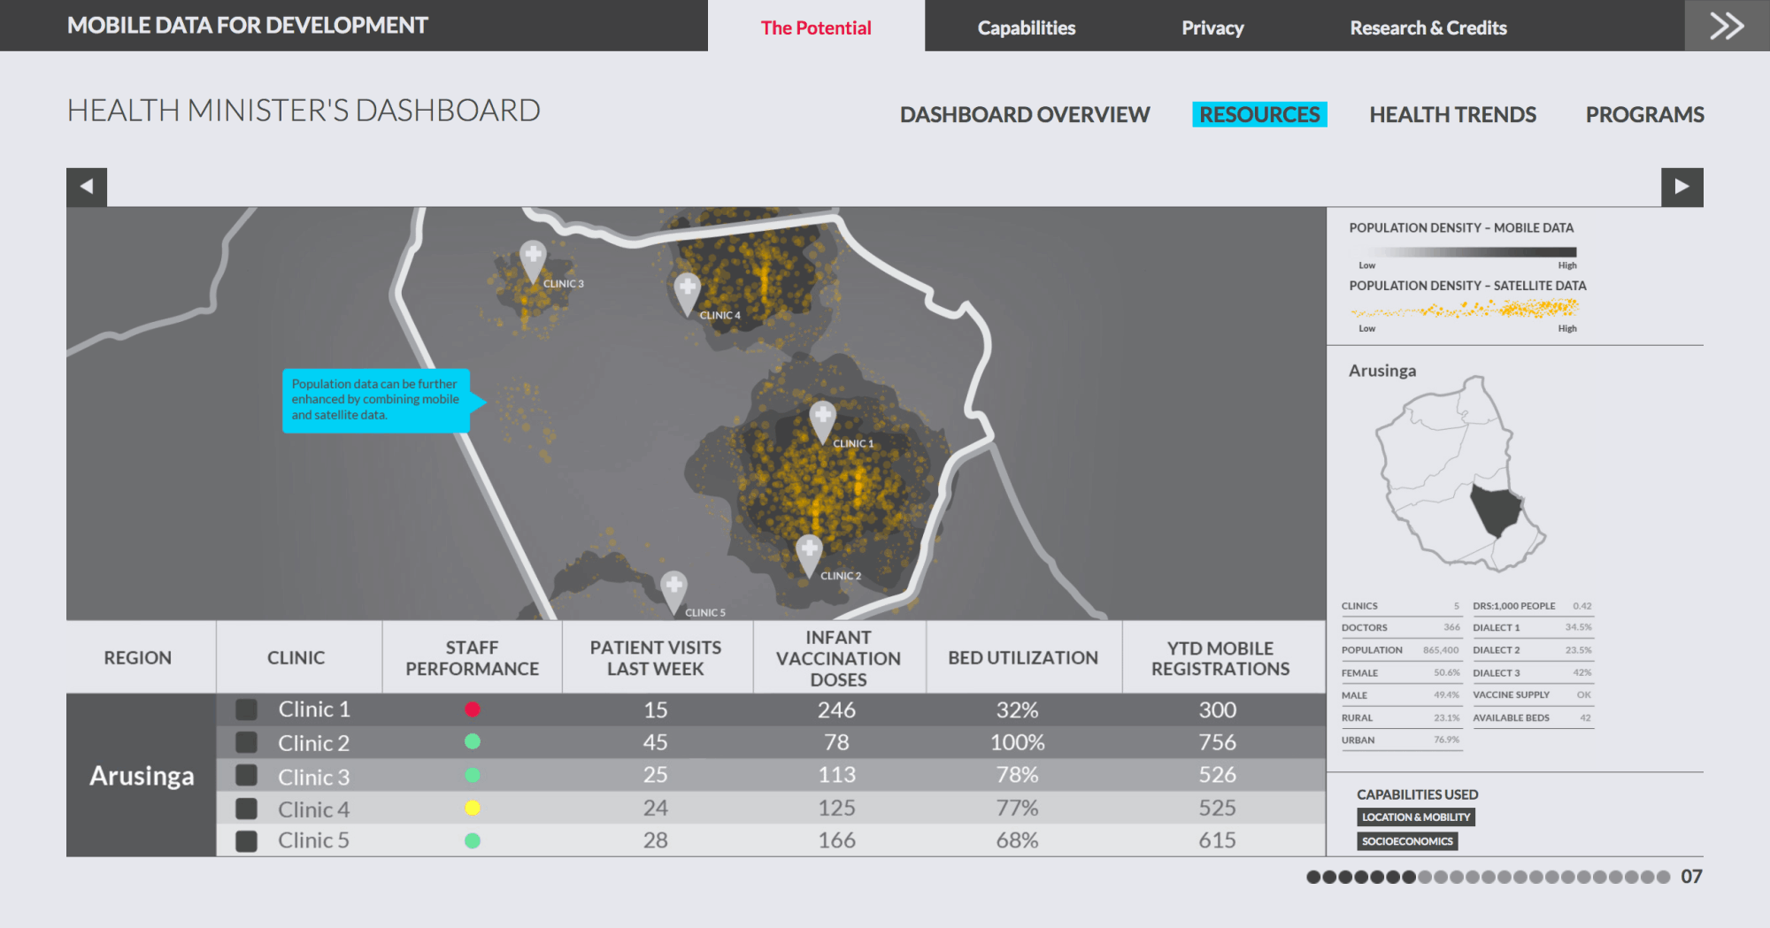Click the Socioeconomics capability tag
Image resolution: width=1770 pixels, height=928 pixels.
1406,841
